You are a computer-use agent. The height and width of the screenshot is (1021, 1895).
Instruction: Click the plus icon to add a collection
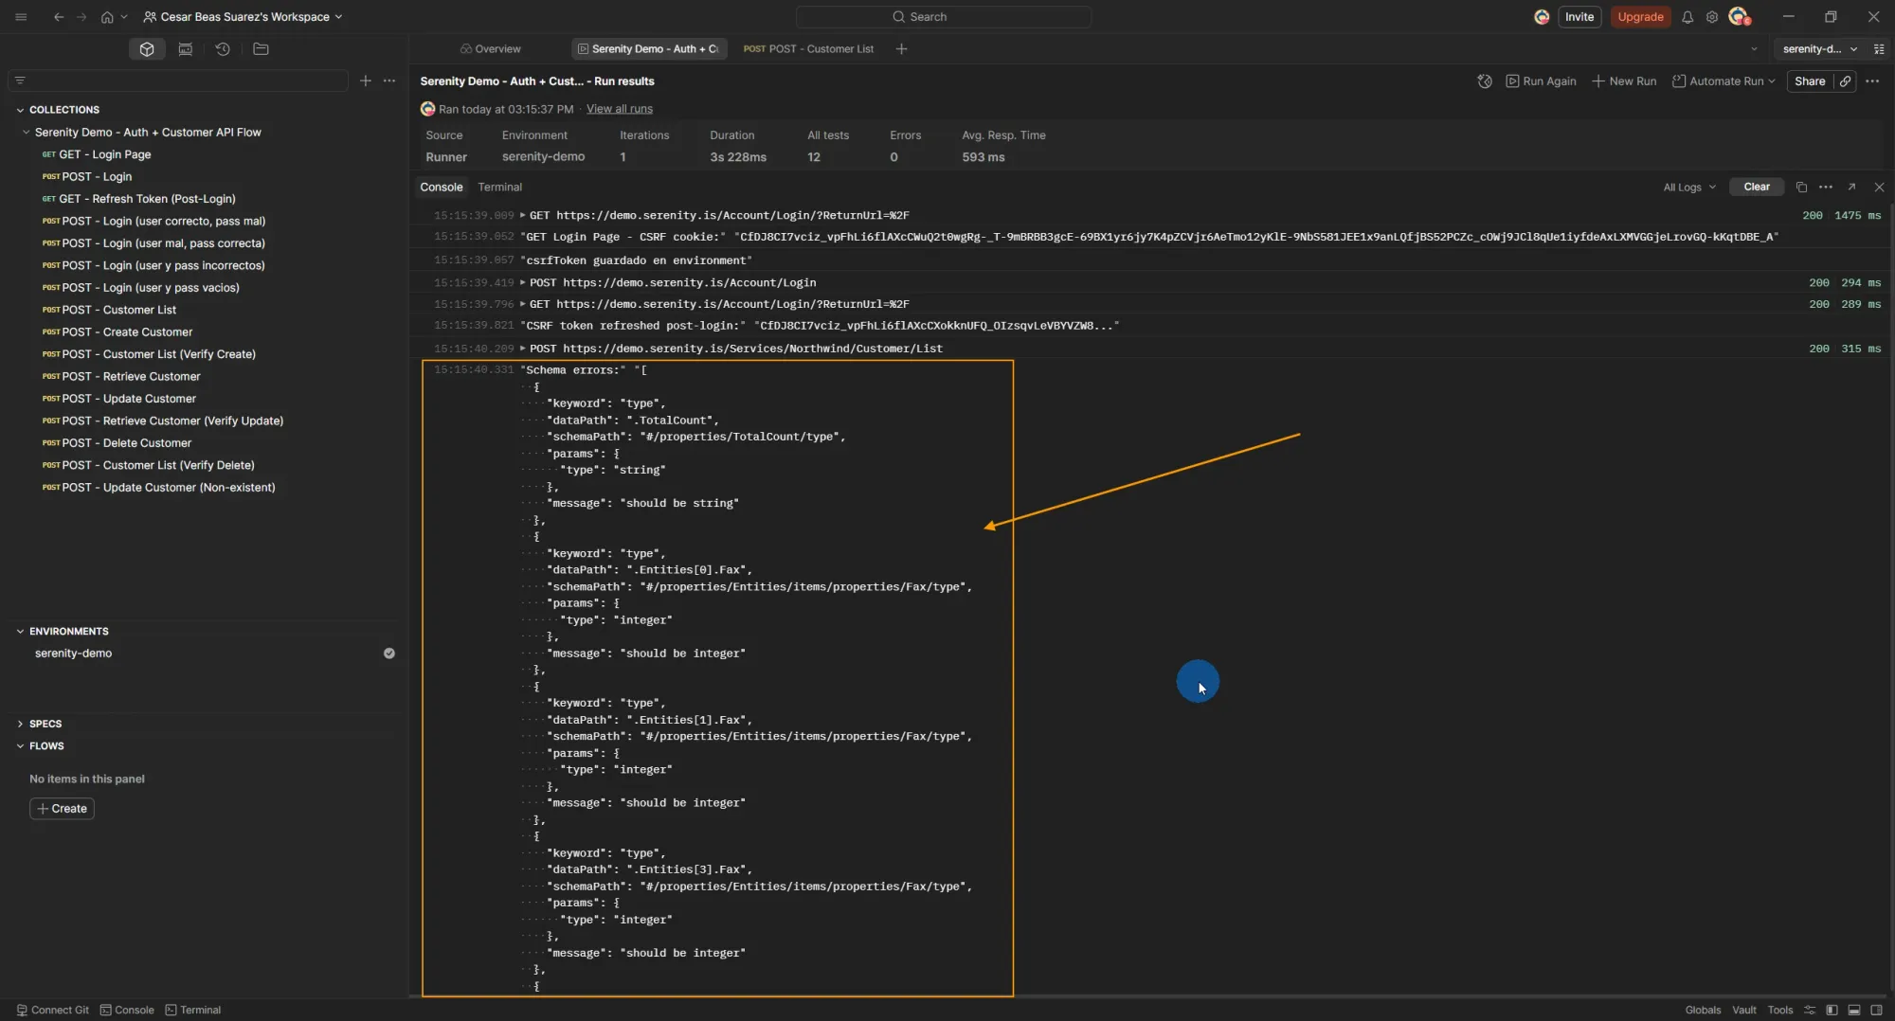pyautogui.click(x=366, y=81)
